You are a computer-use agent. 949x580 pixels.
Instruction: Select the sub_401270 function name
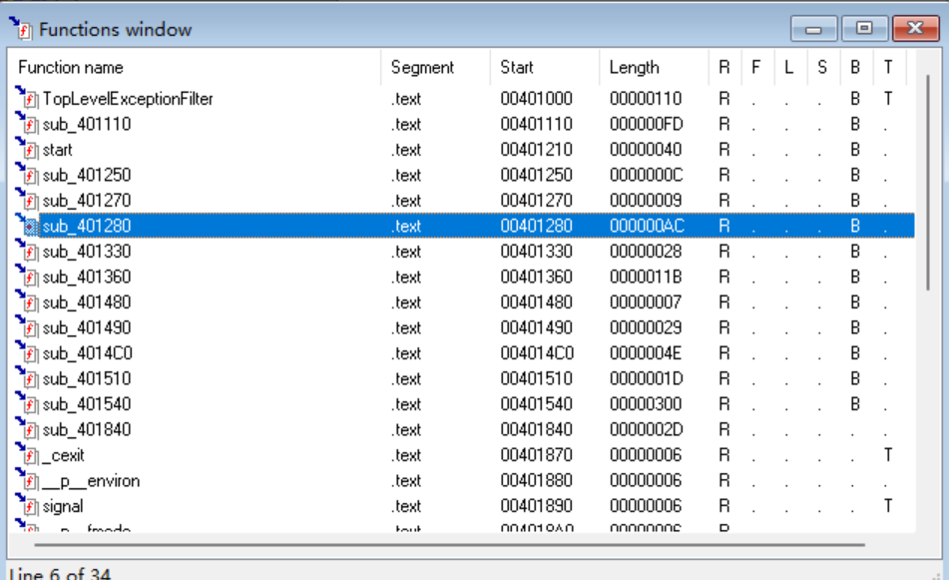[87, 201]
